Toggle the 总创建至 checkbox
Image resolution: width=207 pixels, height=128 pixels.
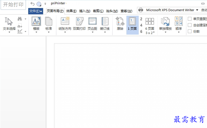click(x=190, y=25)
